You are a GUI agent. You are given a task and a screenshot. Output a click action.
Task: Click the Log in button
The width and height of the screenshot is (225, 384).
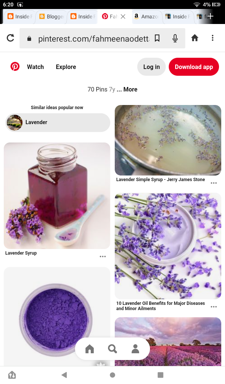tap(151, 67)
